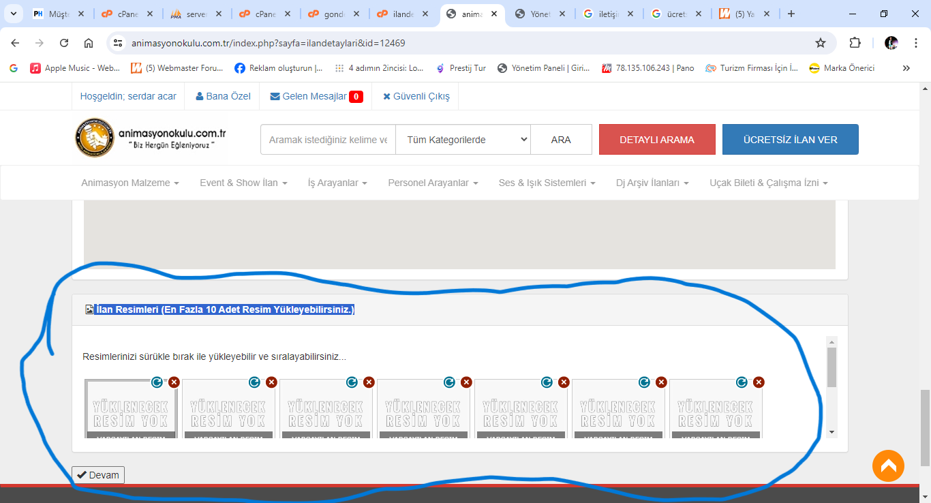The image size is (931, 503).
Task: Open the browser home page
Action: pos(89,43)
